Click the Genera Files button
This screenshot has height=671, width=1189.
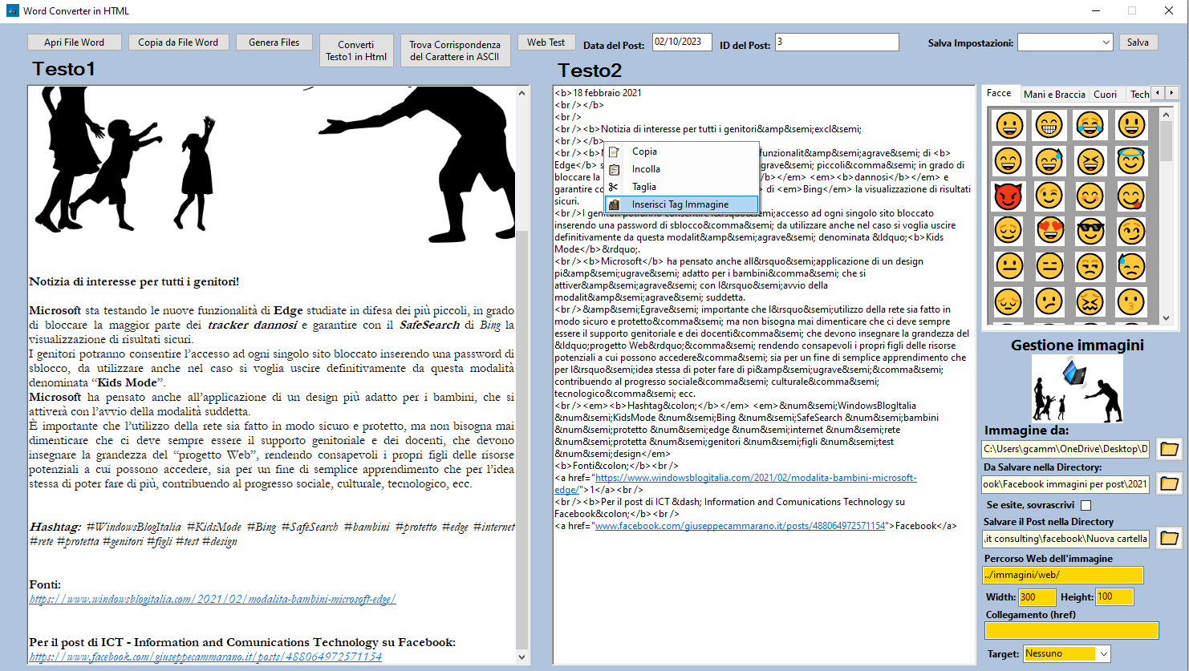pos(274,42)
